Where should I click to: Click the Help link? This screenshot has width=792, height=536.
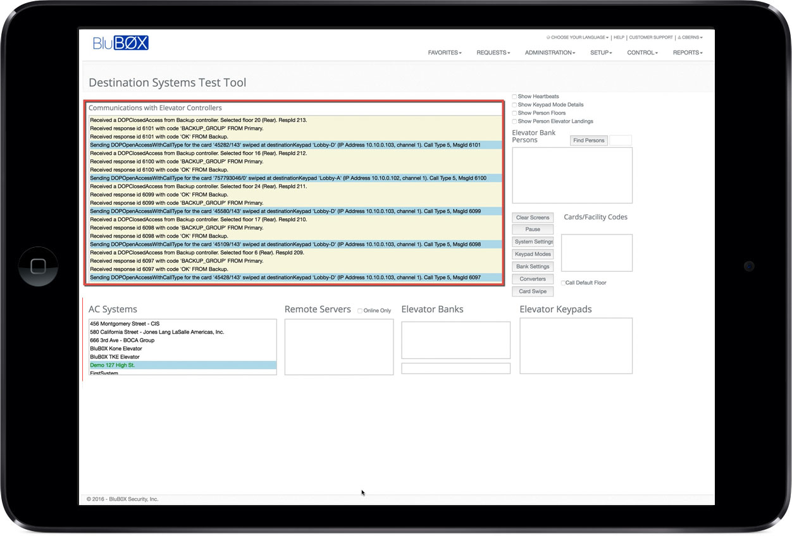(619, 38)
